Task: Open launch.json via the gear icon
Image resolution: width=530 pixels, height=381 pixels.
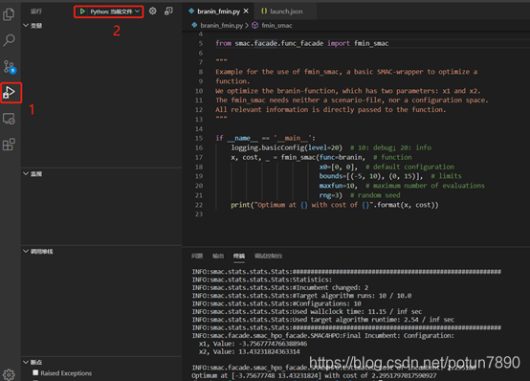Action: pos(153,11)
